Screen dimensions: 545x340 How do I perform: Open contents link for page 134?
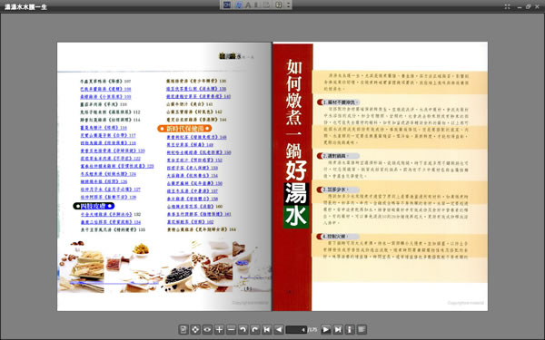click(x=111, y=222)
